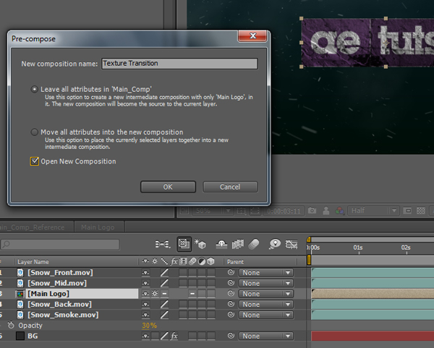Screen dimensions: 434x348
Task: Click the Brainstorm icon in timeline
Action: [x=275, y=245]
